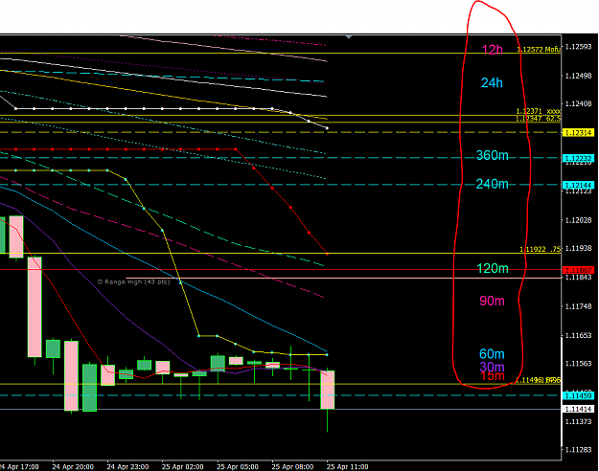599x471 pixels.
Task: Click the '25 Apr 02:00' time axis label
Action: [x=183, y=467]
